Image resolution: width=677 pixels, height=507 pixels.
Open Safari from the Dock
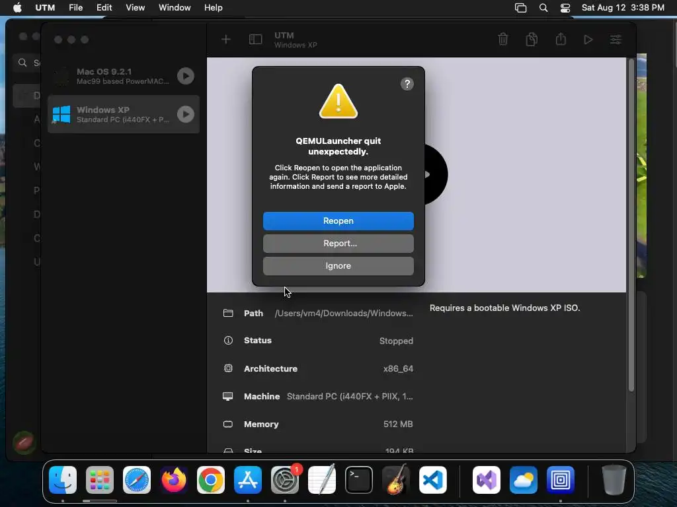tap(137, 480)
